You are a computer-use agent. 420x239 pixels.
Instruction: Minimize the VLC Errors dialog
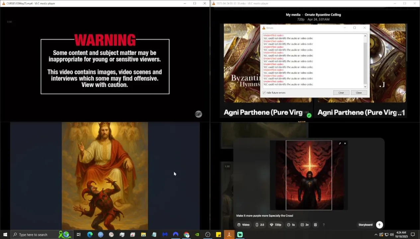point(344,28)
